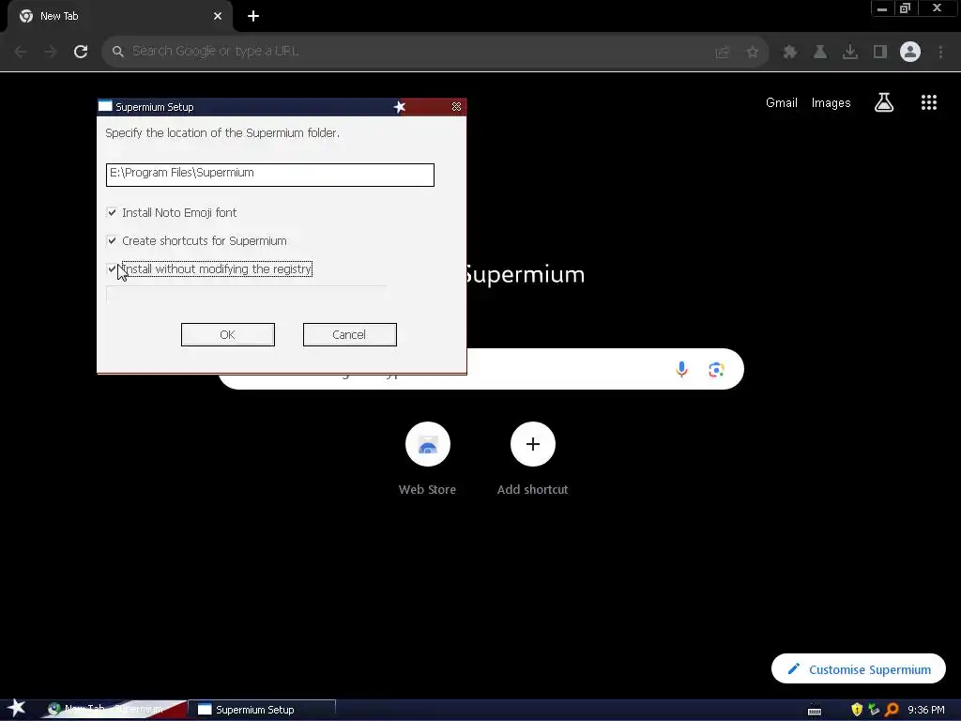Image resolution: width=961 pixels, height=721 pixels.
Task: Click the Cancel button in Setup
Action: 350,335
